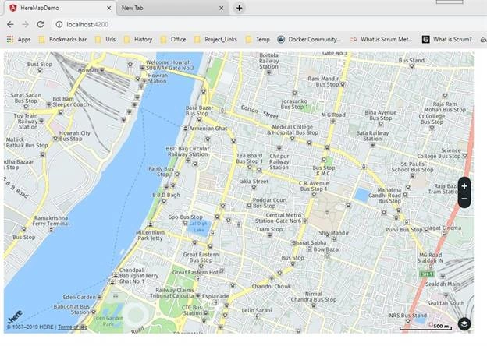Viewport: 487px width, 346px height.
Task: Click the Howrah Station map label
Action: coord(158,78)
